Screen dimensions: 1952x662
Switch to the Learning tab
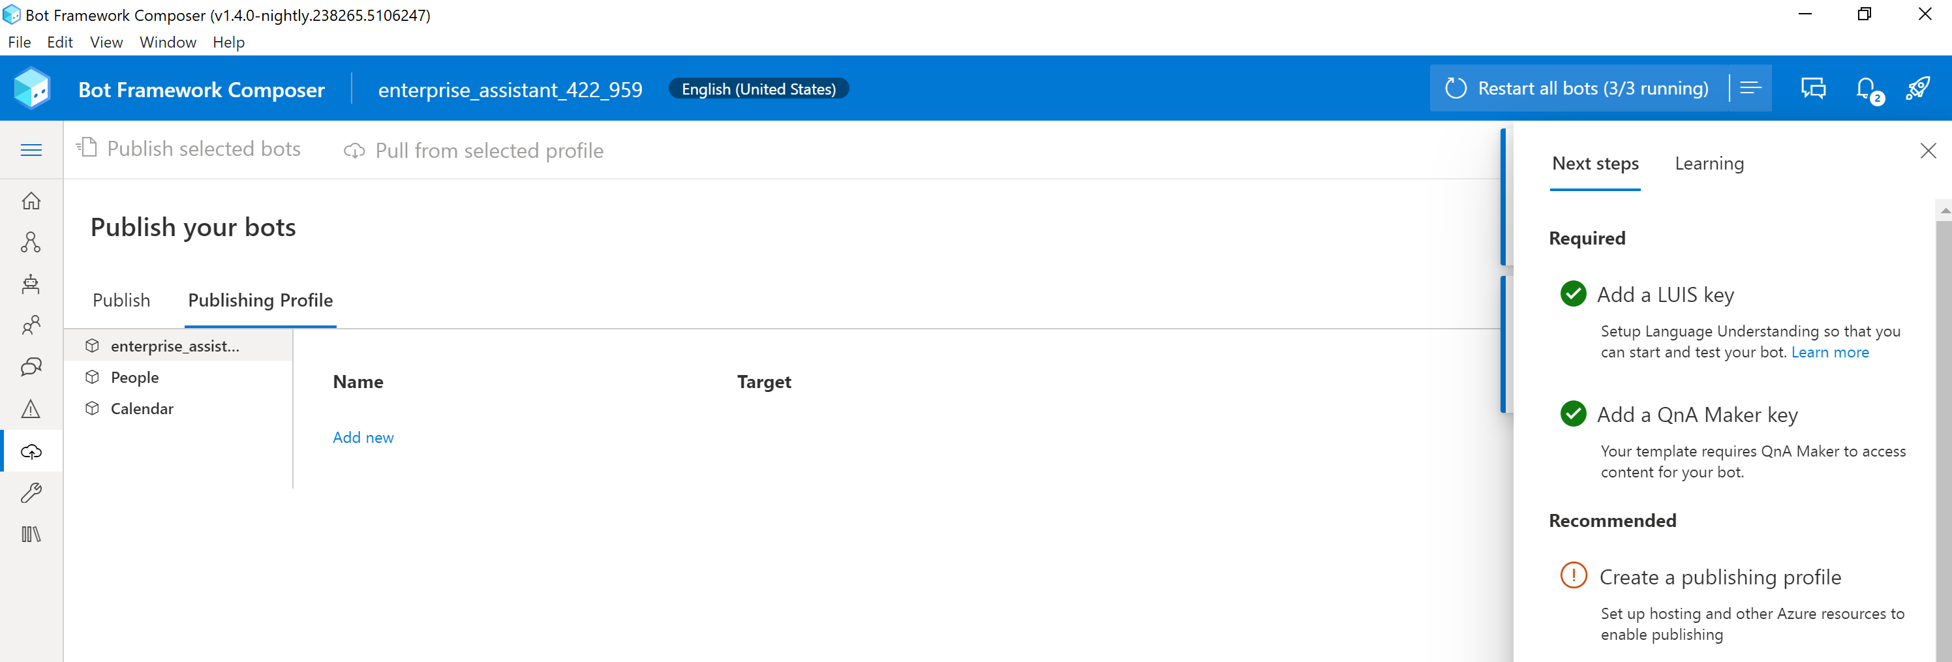tap(1709, 163)
